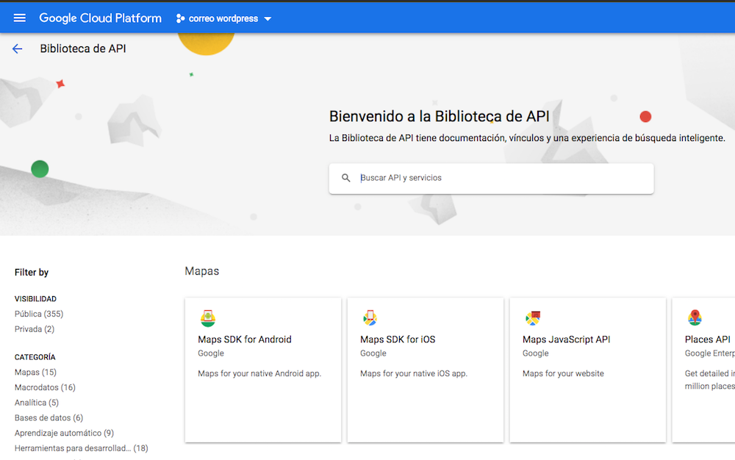This screenshot has height=460, width=735.
Task: Click the Google Cloud Platform logo
Action: (100, 18)
